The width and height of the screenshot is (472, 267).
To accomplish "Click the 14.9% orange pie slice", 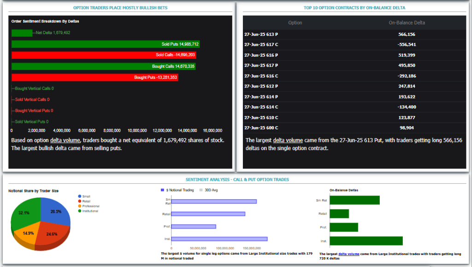I will [x=28, y=233].
